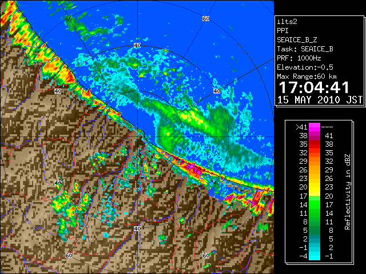Click the Max Range:60 km line
Image resolution: width=366 pixels, height=274 pixels.
tap(307, 76)
